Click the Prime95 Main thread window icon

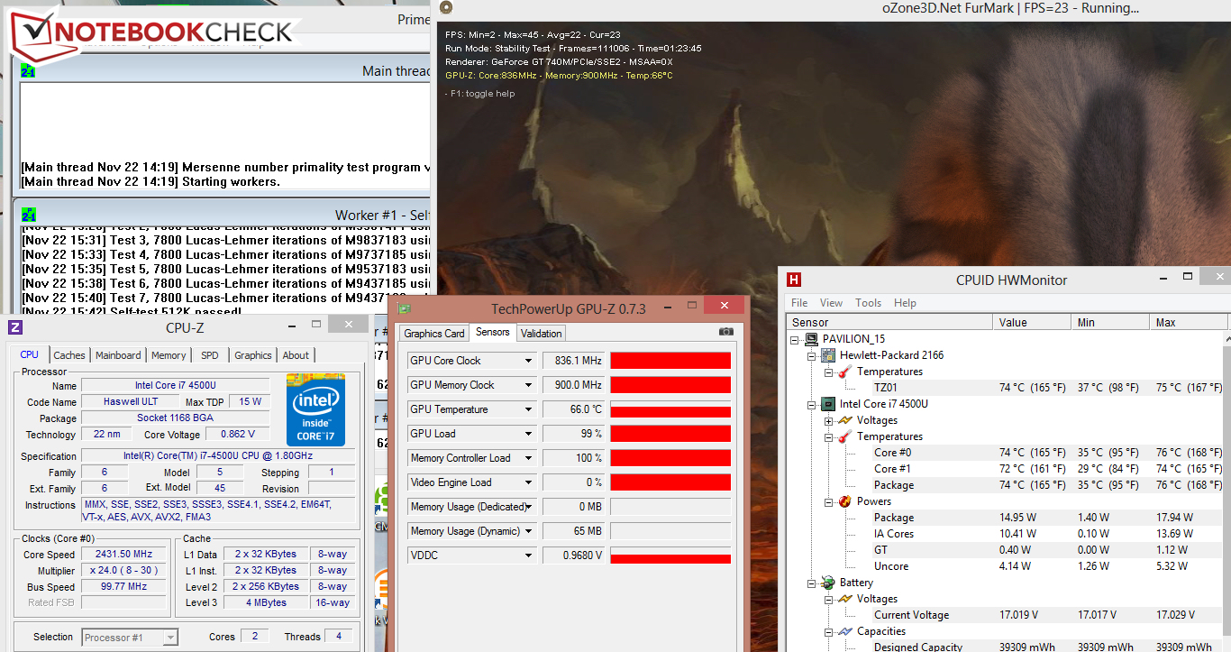[28, 70]
